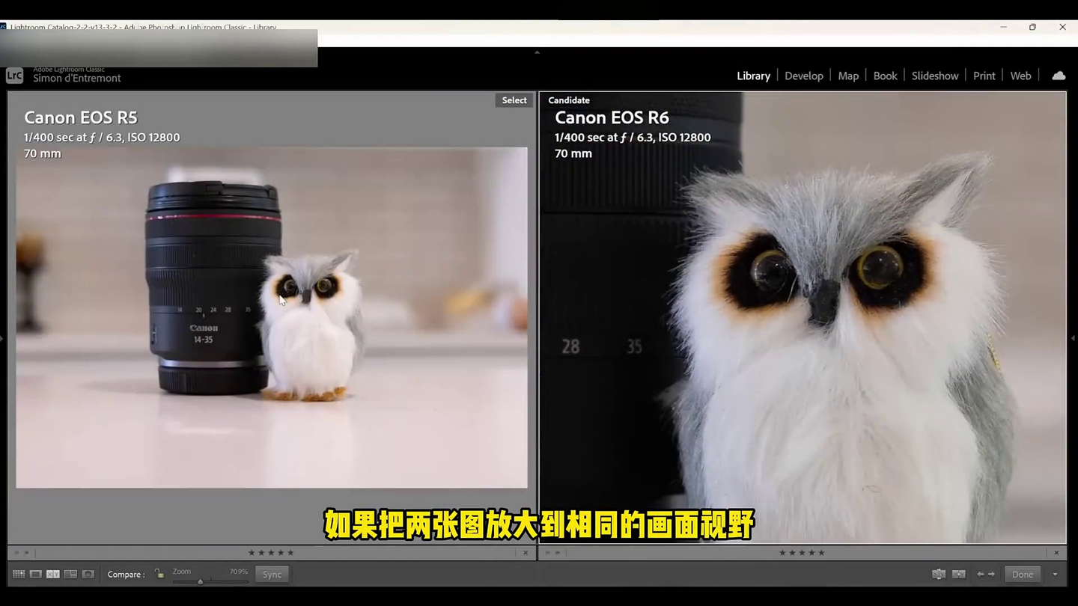Close the Lightroom Classic window
This screenshot has height=606, width=1078.
pos(1062,27)
